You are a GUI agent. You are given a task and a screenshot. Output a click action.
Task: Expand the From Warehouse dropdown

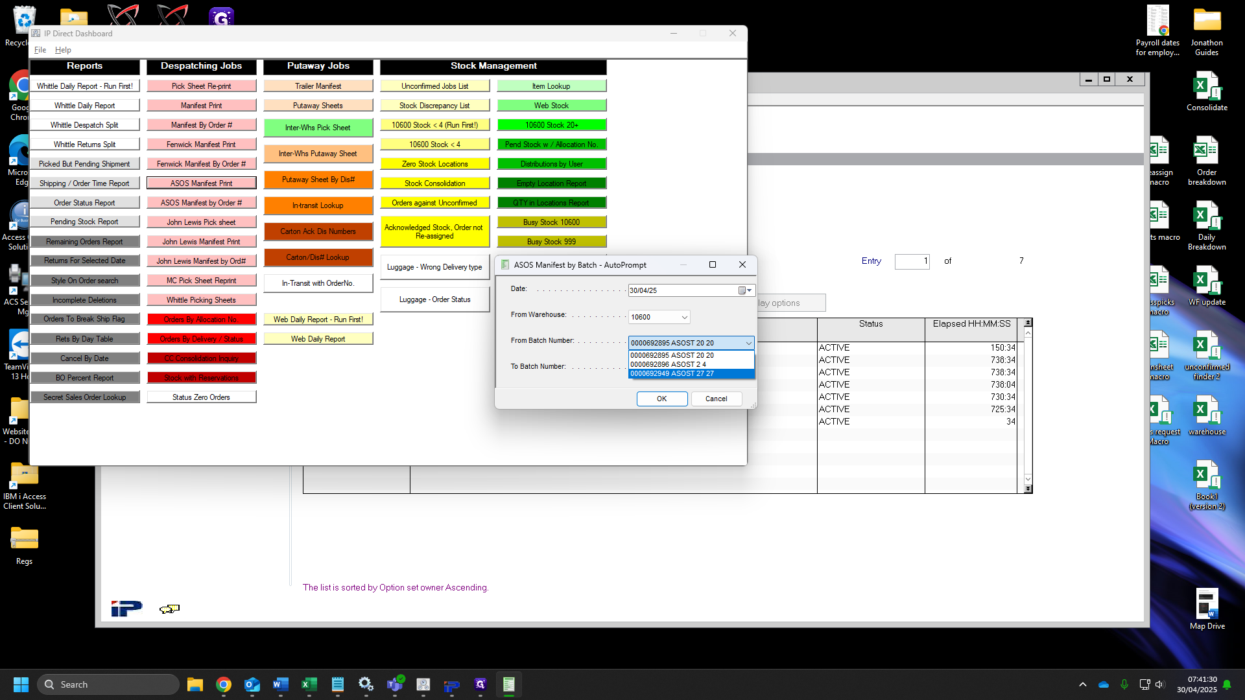(x=684, y=317)
